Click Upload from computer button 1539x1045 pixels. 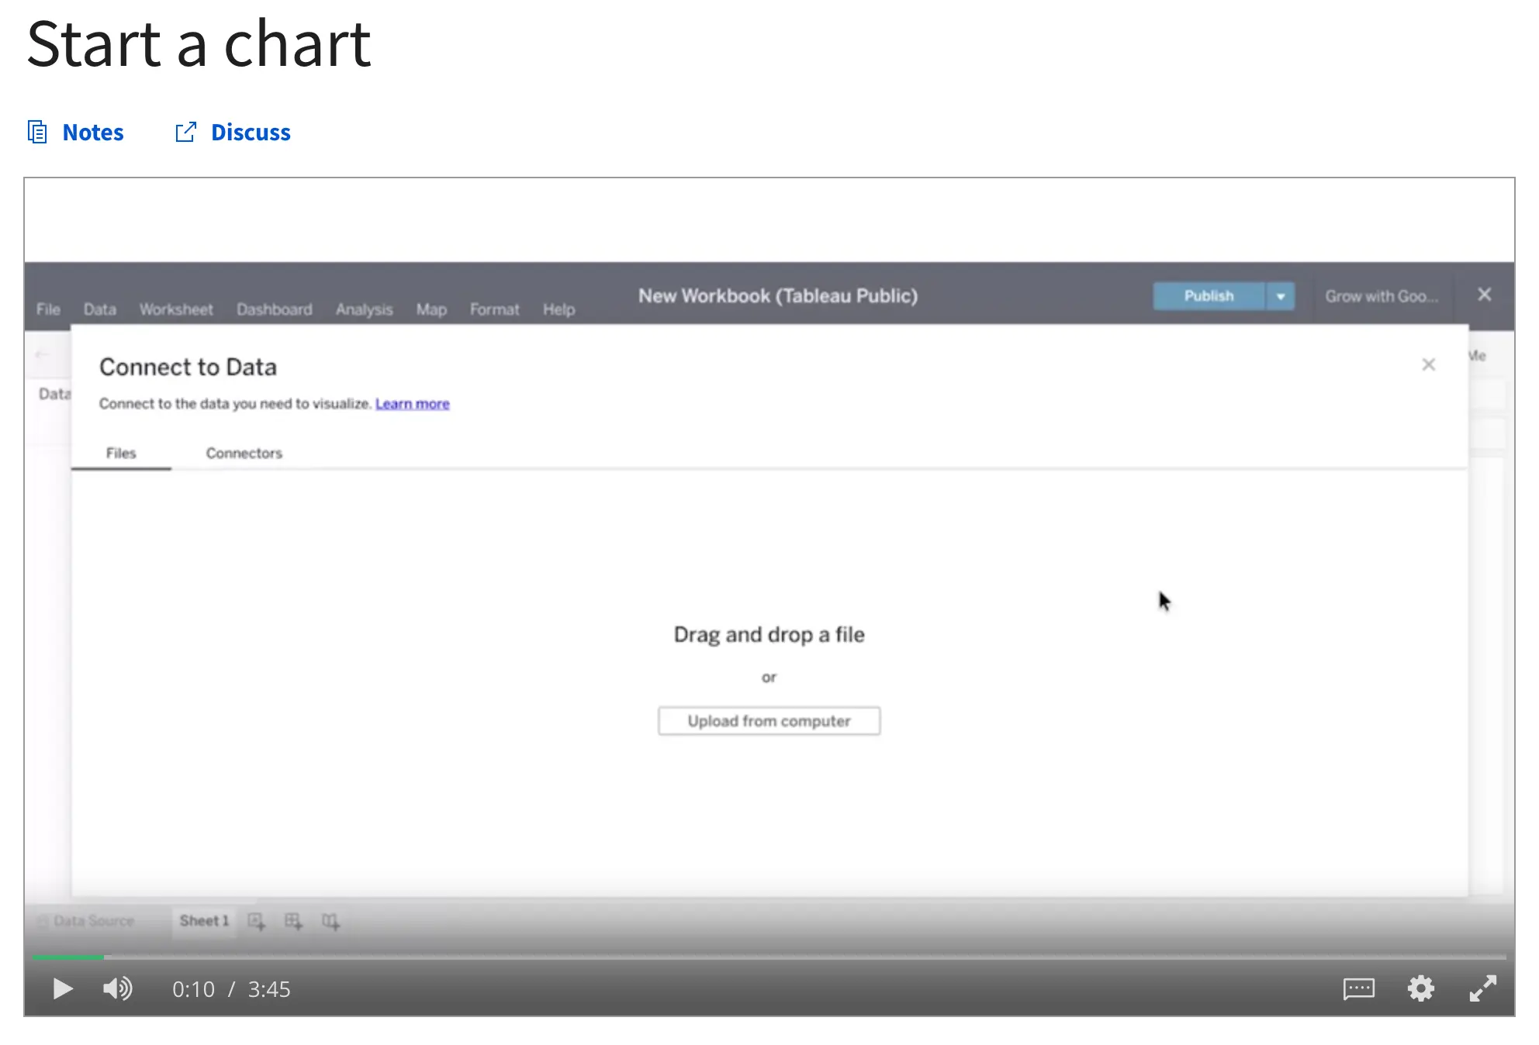coord(769,719)
